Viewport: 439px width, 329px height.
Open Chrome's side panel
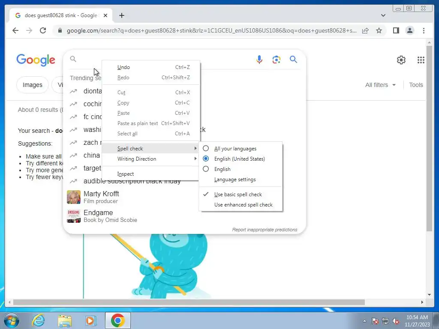click(x=396, y=30)
